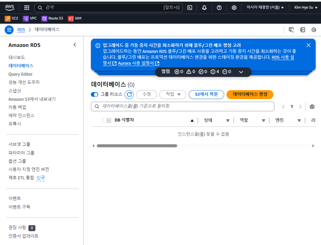This screenshot has height=245, width=321.
Task: Focus the database filter input field
Action: point(182,106)
